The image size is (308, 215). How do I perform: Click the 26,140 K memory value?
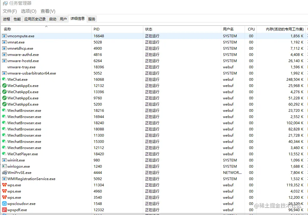[296, 61]
